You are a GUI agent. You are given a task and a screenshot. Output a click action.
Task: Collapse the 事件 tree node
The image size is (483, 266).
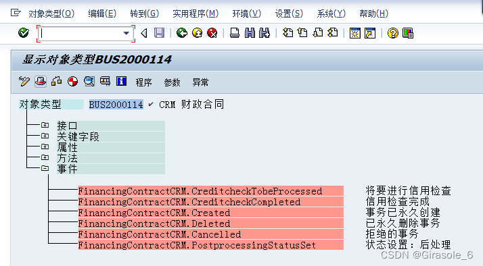45,168
